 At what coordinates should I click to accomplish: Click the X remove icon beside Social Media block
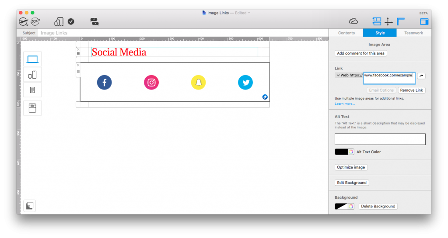[x=78, y=50]
